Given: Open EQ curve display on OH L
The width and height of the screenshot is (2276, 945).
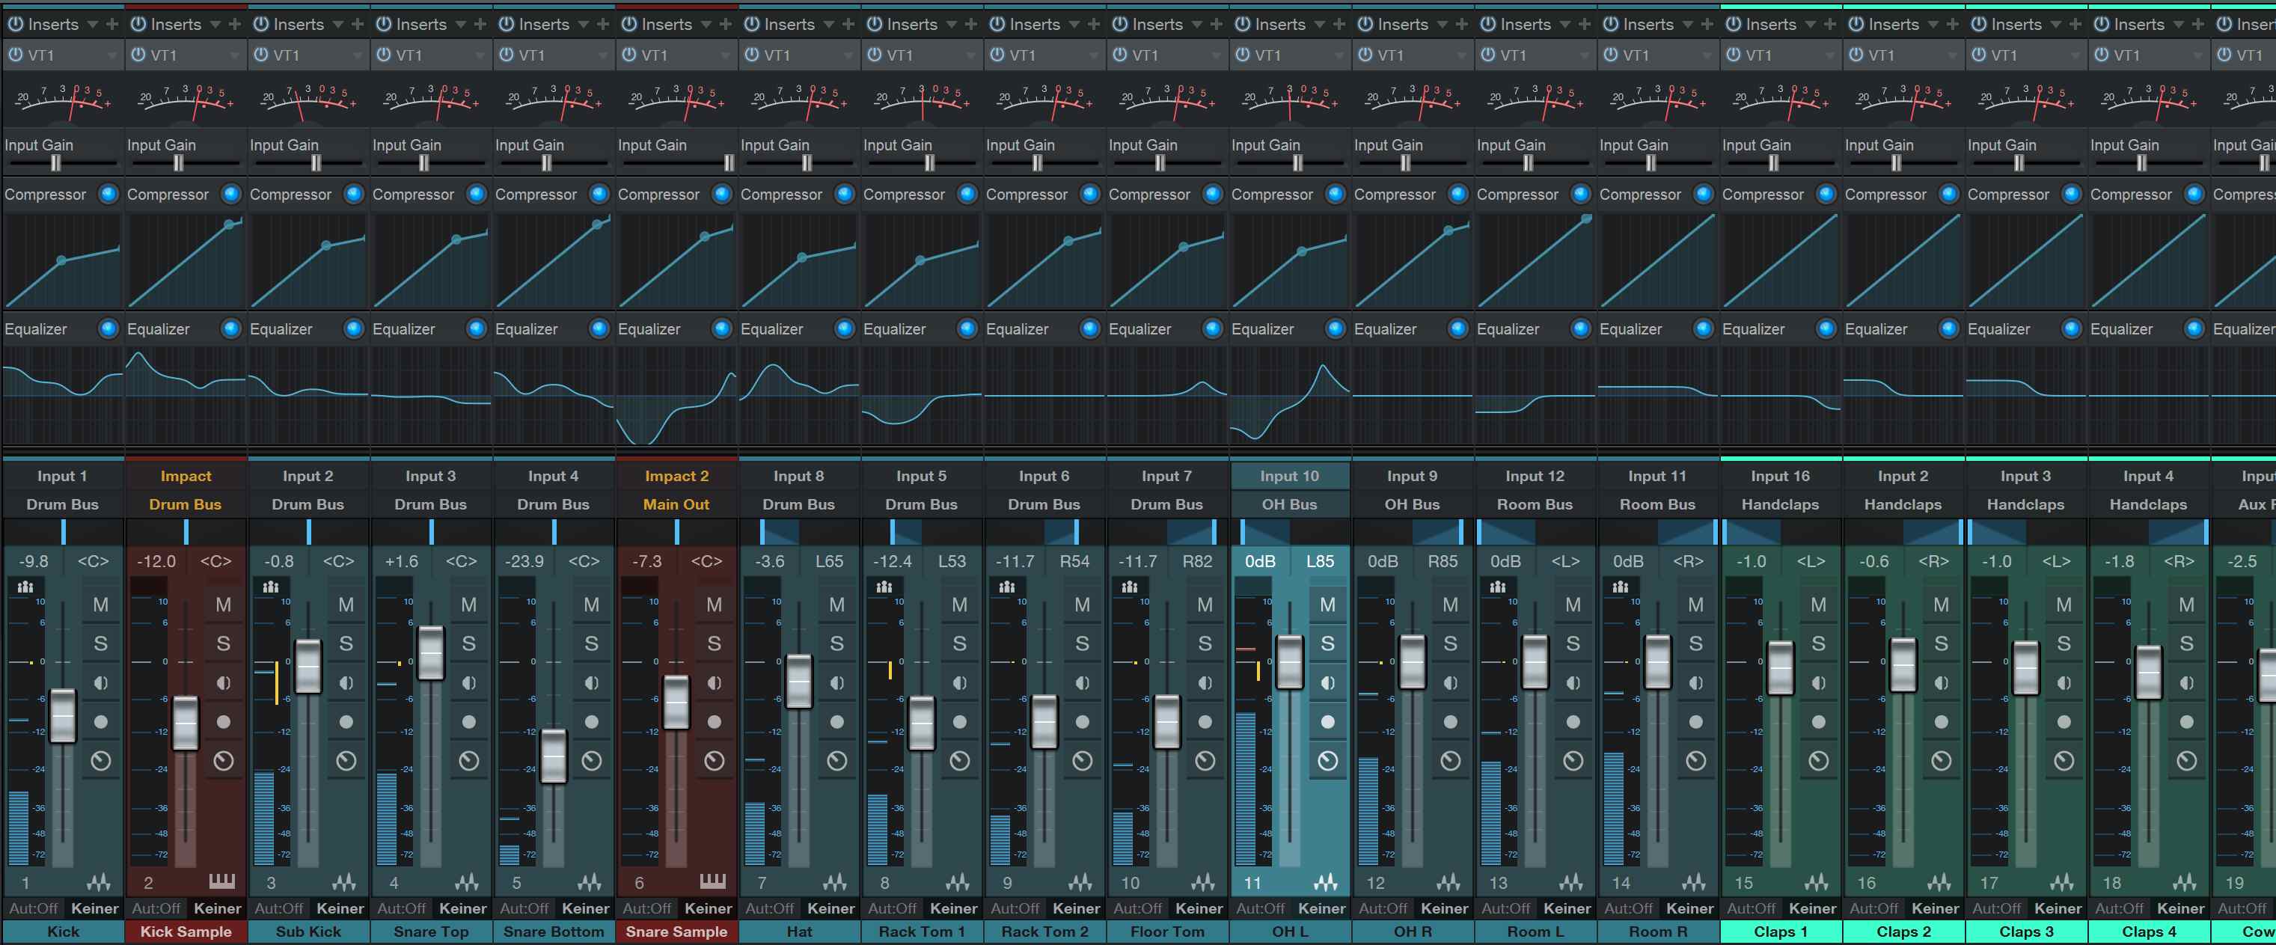Looking at the screenshot, I should 1289,395.
